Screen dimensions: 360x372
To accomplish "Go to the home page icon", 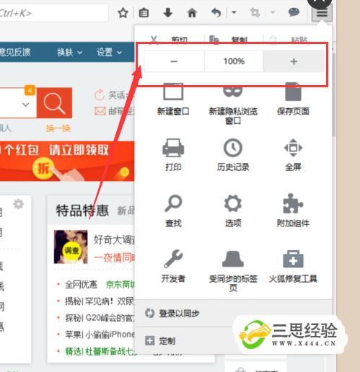I will coord(192,13).
